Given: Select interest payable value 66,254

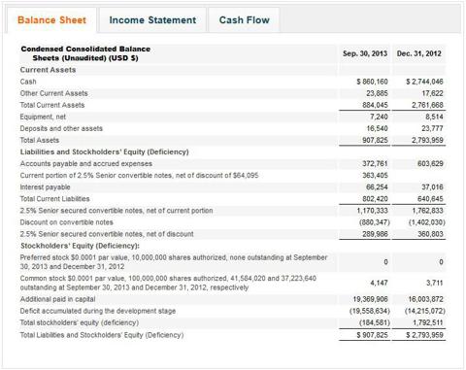Looking at the screenshot, I should tap(377, 187).
